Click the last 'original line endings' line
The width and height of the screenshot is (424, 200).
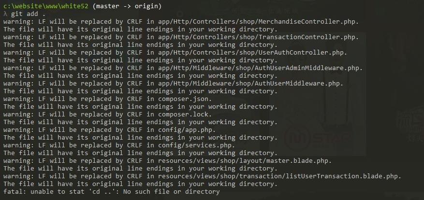tap(140, 184)
